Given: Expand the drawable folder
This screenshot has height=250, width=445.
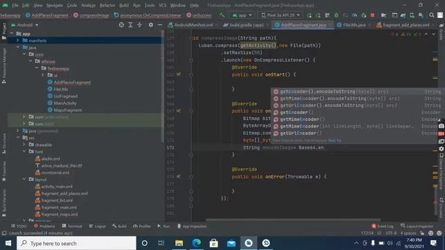Looking at the screenshot, I should pos(24,144).
